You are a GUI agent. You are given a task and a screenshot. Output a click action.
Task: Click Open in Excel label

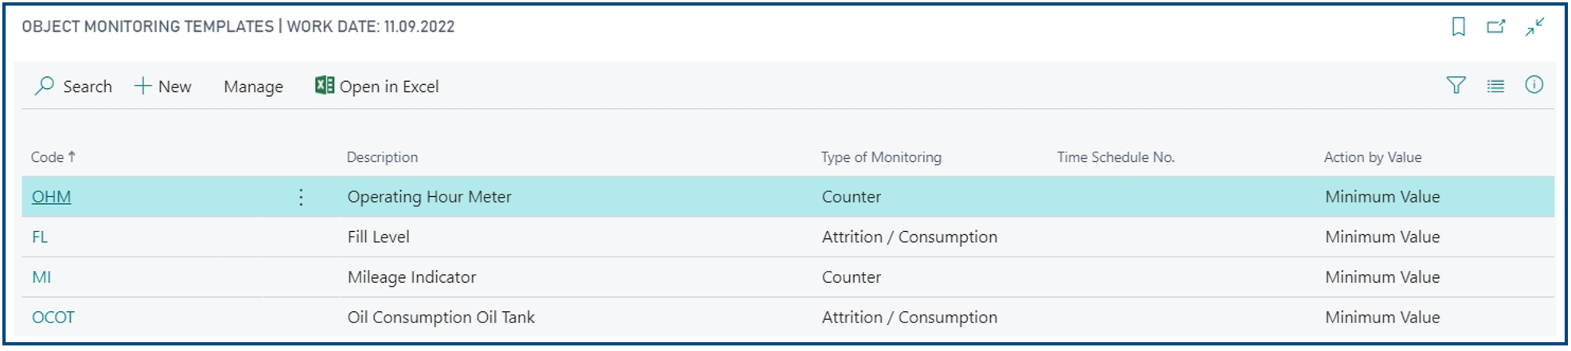pyautogui.click(x=389, y=87)
